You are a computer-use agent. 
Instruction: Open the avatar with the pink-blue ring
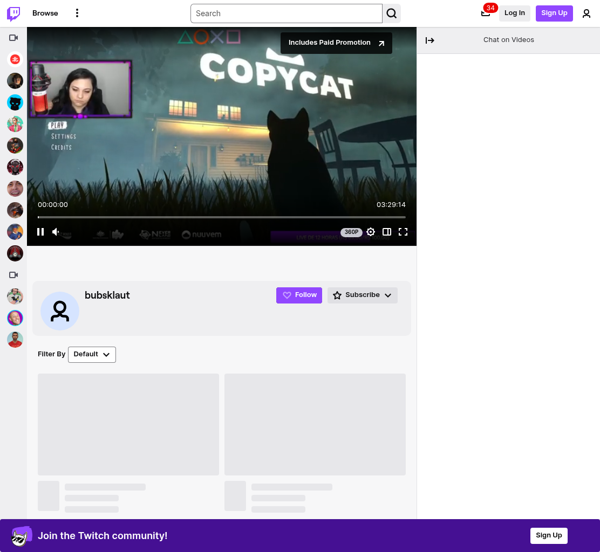tap(15, 318)
